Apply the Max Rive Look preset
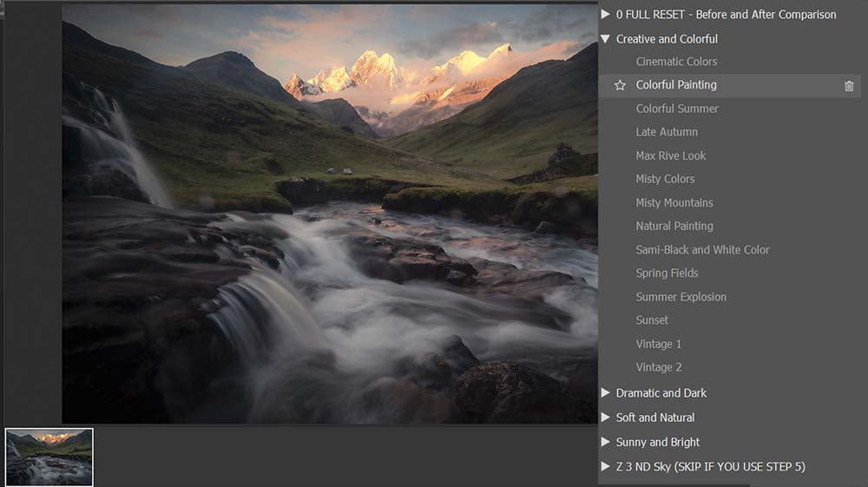This screenshot has width=868, height=487. (x=671, y=155)
